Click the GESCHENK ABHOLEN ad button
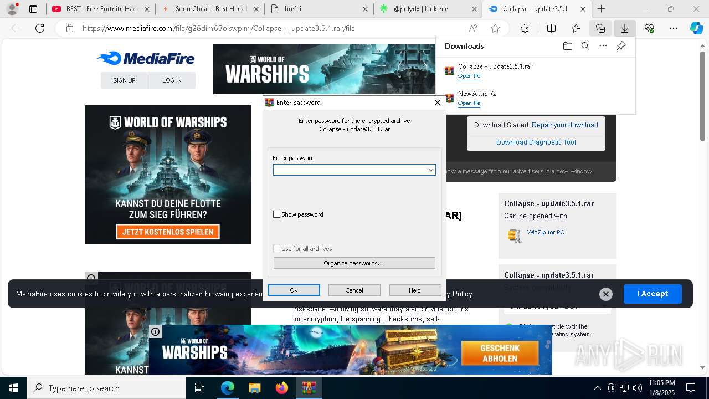 [500, 353]
